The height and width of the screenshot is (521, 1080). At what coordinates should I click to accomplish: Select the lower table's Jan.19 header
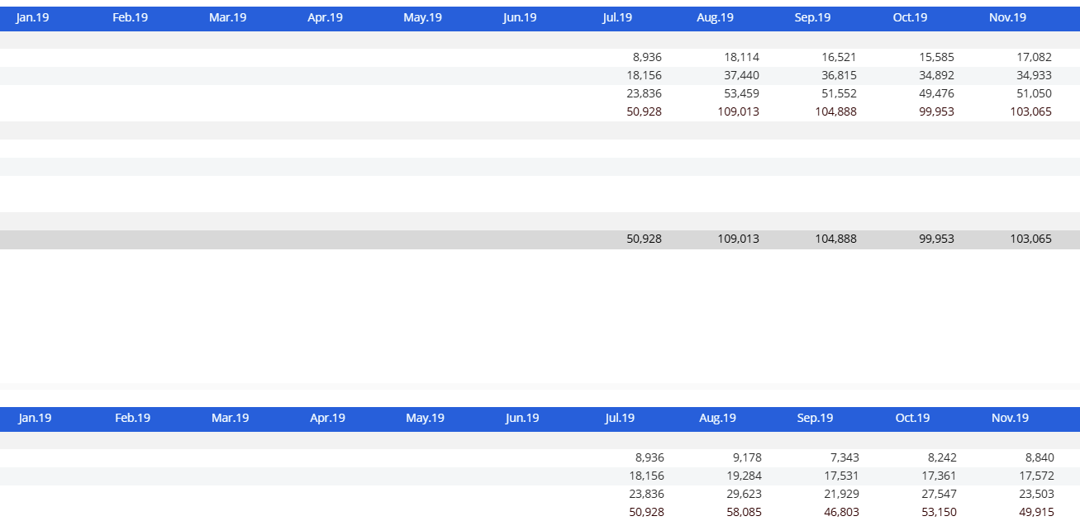(35, 418)
